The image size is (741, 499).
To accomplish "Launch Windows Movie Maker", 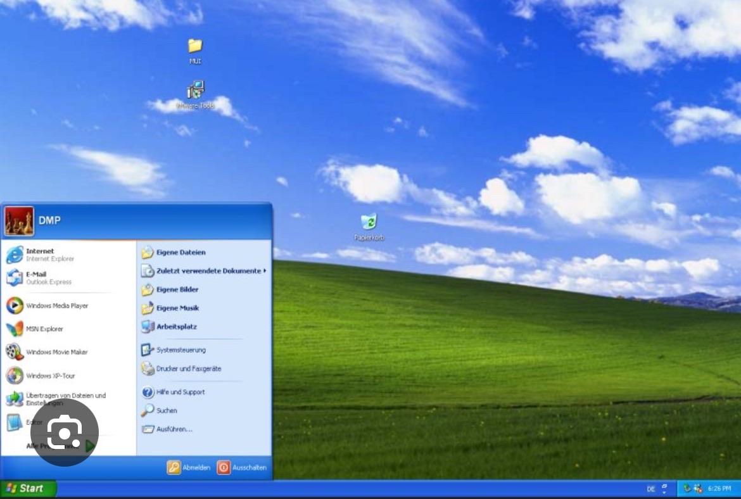I will pyautogui.click(x=68, y=352).
